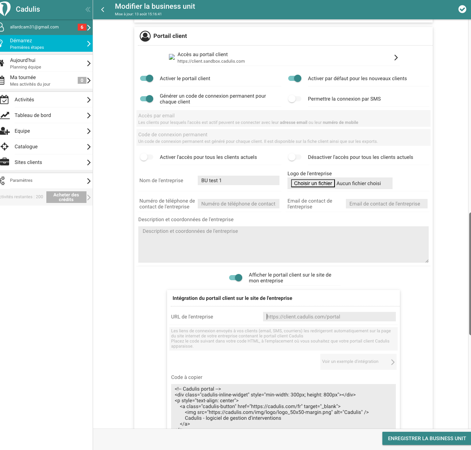Image resolution: width=471 pixels, height=450 pixels.
Task: Open the Accès au portail client chevron
Action: tap(396, 58)
